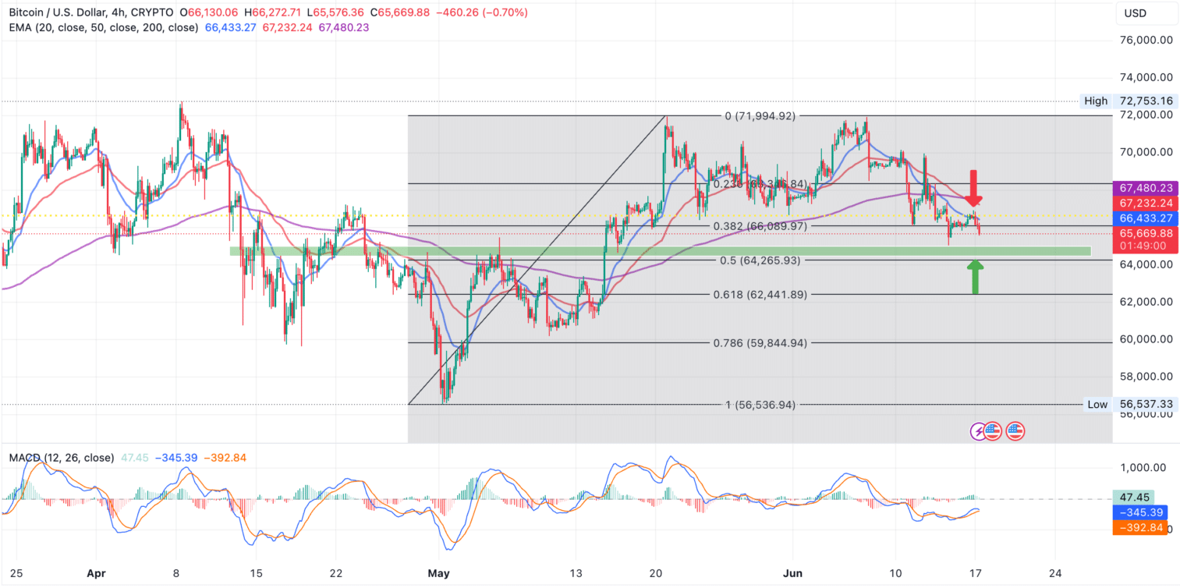1180x588 pixels.
Task: Click the EMA legend value 67,232.24
Action: point(289,27)
